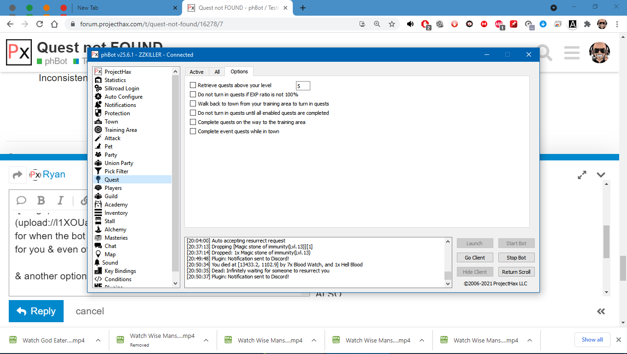Viewport: 627px width, 354px height.
Task: Click the Statistics icon in the sidebar
Action: point(98,80)
